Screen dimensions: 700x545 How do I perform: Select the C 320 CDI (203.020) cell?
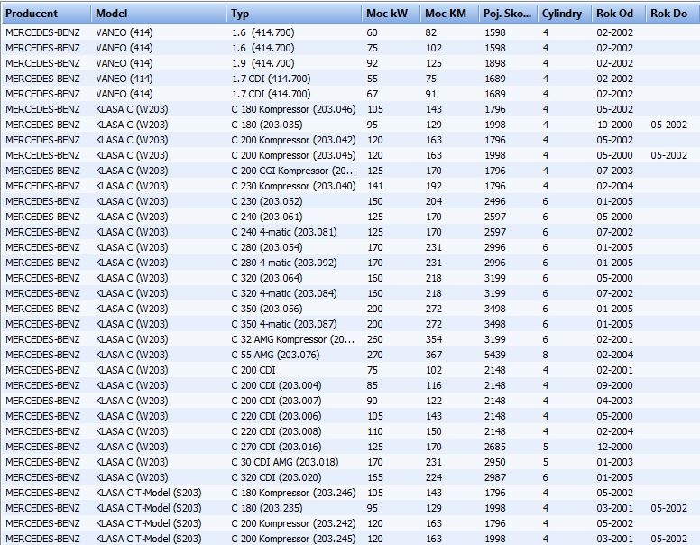click(x=276, y=477)
